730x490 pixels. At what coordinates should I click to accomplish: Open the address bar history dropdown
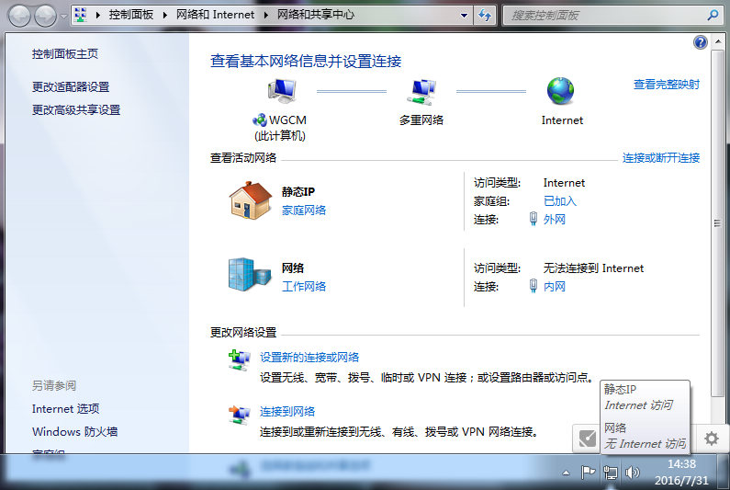(464, 16)
